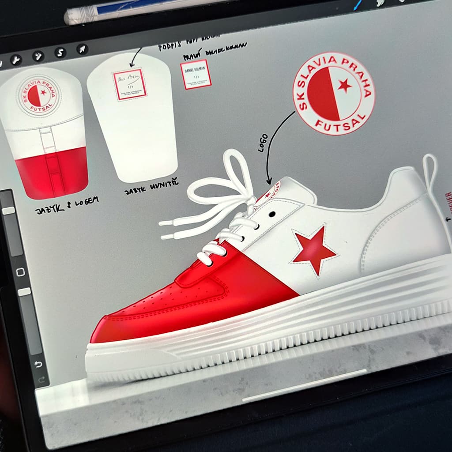Tap the white home indicator bar

pyautogui.click(x=305, y=385)
